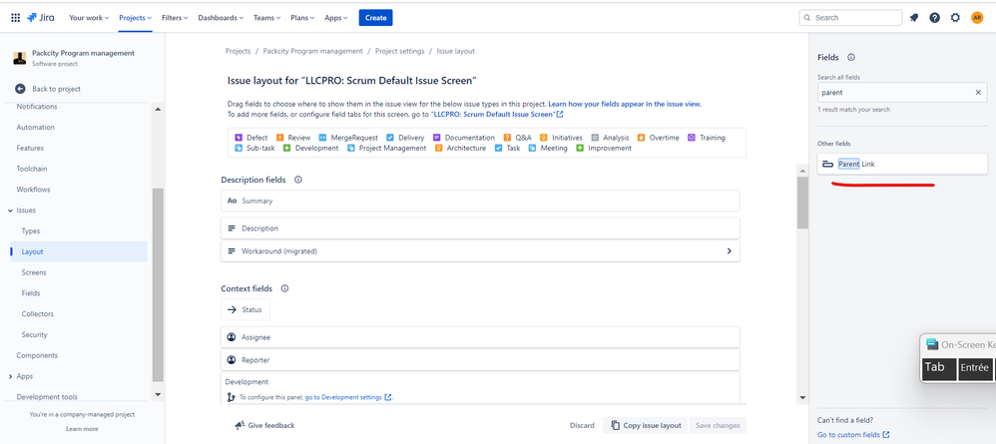Open the Apps dropdown in top bar
Screen dimensions: 996x444
pyautogui.click(x=336, y=18)
